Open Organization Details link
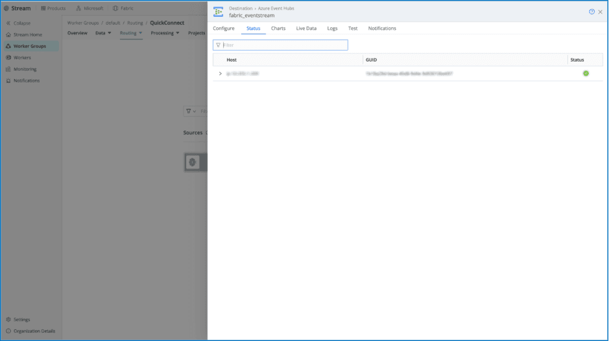The width and height of the screenshot is (609, 341). pyautogui.click(x=34, y=331)
